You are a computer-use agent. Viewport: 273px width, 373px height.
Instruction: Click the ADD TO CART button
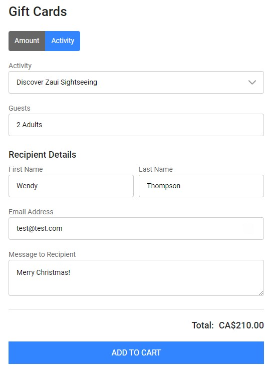pyautogui.click(x=136, y=353)
